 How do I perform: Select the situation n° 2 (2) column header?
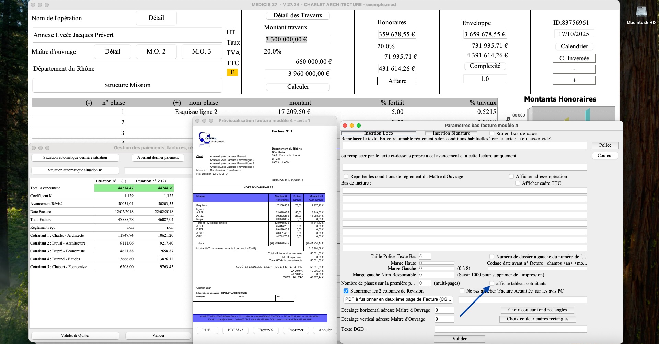[x=154, y=181]
